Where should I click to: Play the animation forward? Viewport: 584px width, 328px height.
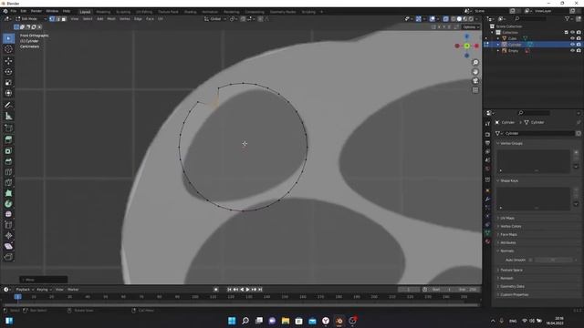tap(247, 290)
